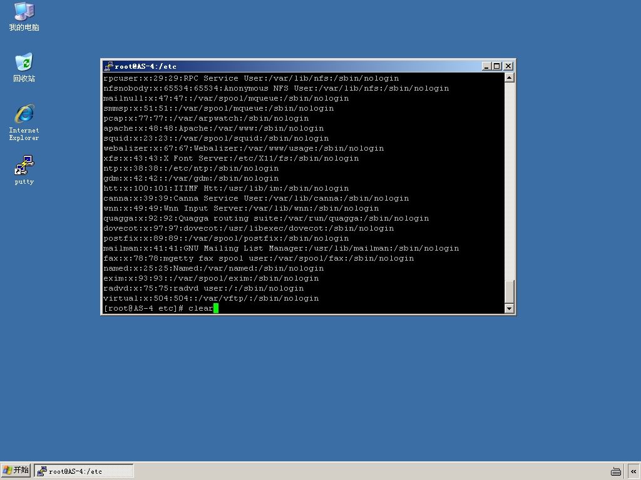641x480 pixels.
Task: Click the terminal scrollbar thumb
Action: point(509,292)
